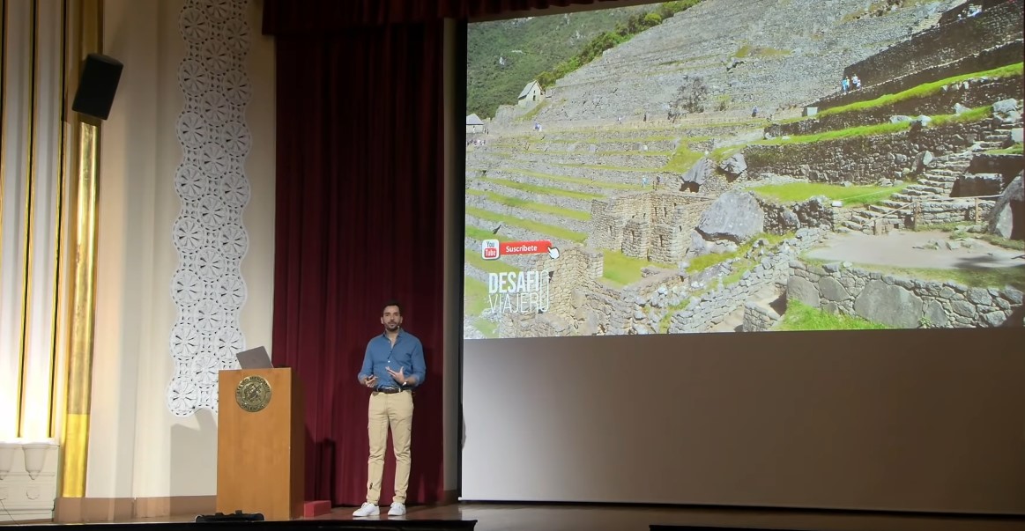
Task: Click the hand cursor beside Suscríbete
Action: click(553, 254)
